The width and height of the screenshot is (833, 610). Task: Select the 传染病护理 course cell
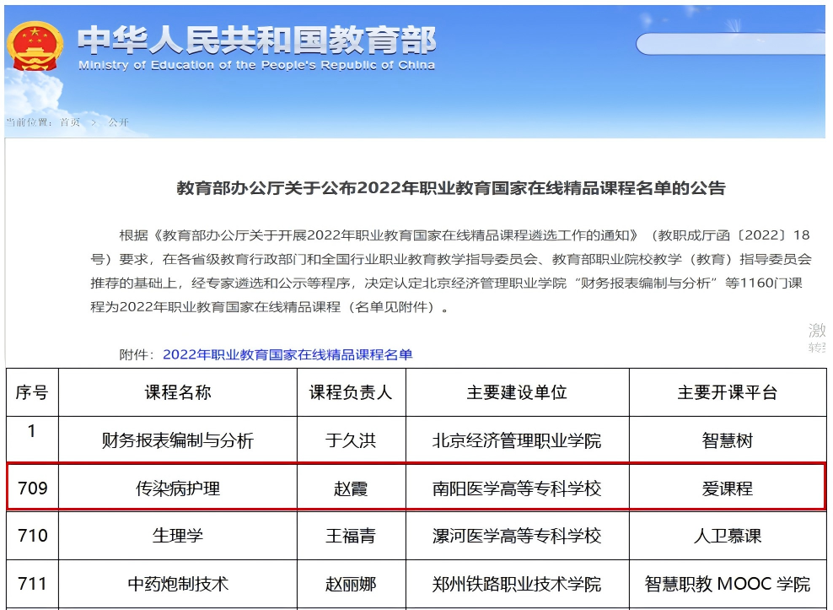177,488
